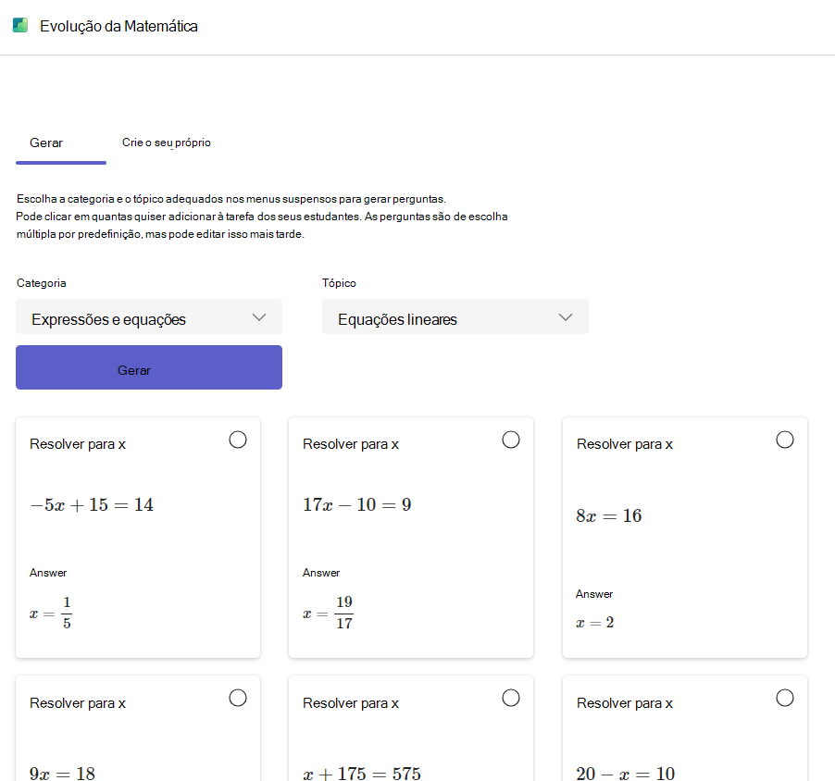Click the Evolução da Matemática title
Screen dimensions: 835x781
pos(118,26)
